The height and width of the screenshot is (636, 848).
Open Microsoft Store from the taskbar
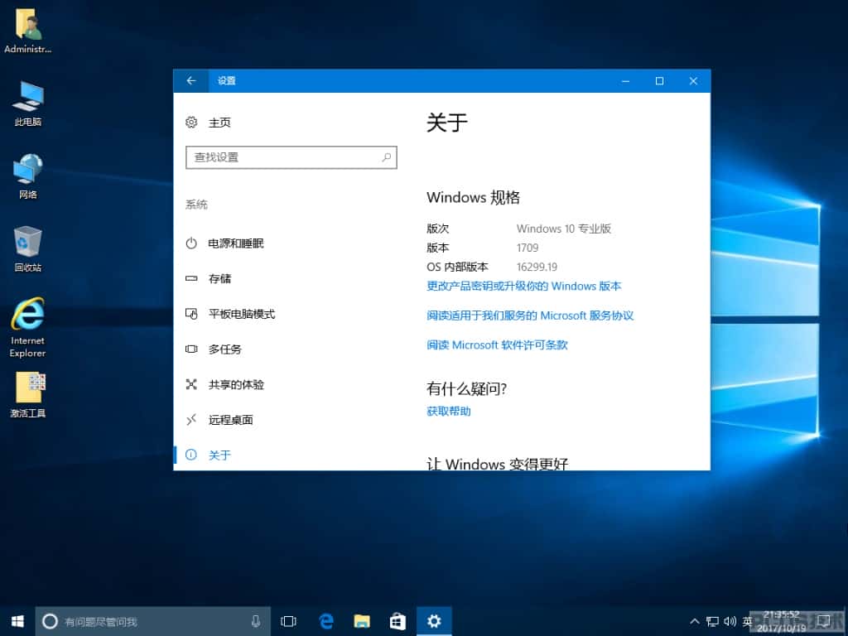pyautogui.click(x=397, y=621)
